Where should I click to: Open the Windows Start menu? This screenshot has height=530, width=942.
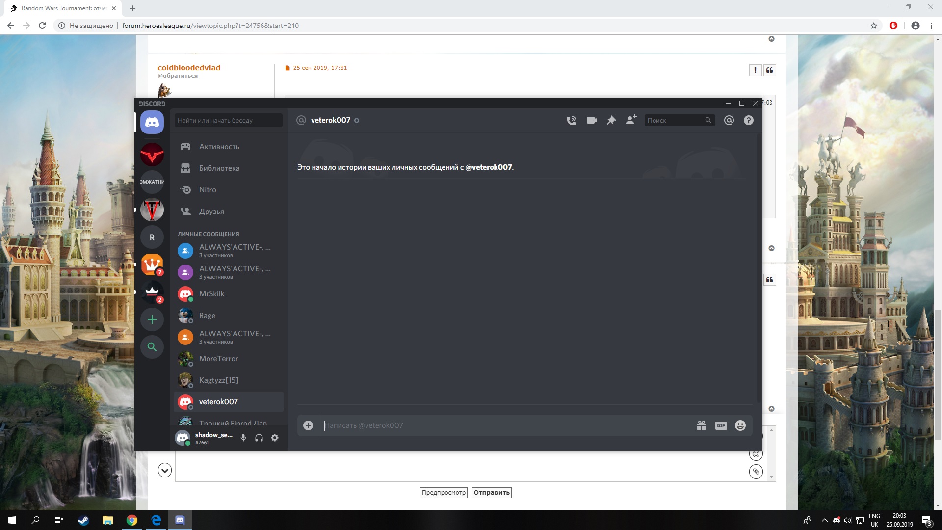12,520
